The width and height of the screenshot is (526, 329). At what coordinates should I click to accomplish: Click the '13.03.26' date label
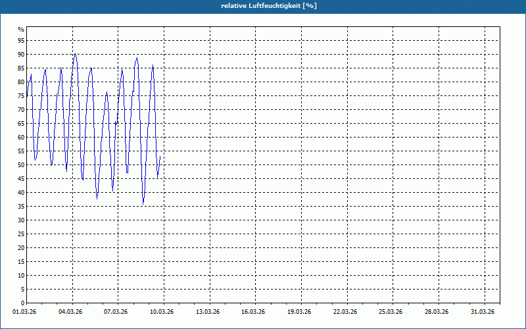point(208,312)
